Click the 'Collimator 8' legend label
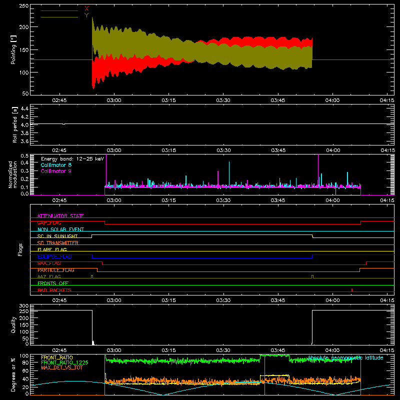 [x=56, y=165]
